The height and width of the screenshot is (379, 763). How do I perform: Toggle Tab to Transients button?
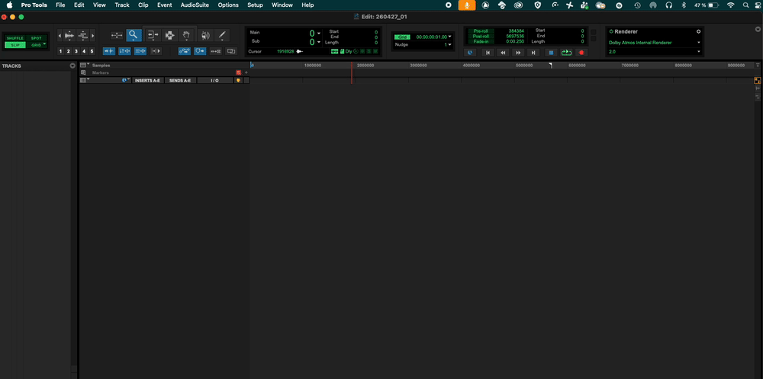point(109,50)
